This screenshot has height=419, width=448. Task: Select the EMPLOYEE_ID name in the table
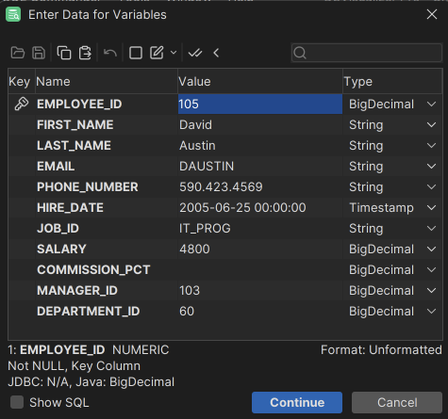[79, 104]
